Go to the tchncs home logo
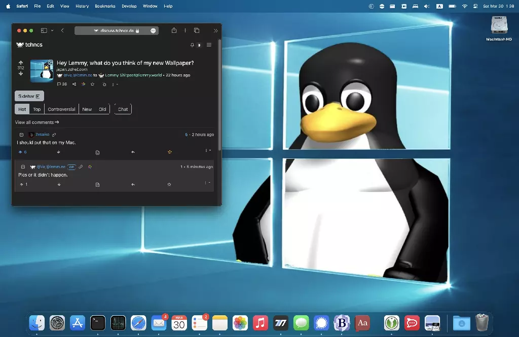The image size is (519, 337). pyautogui.click(x=29, y=45)
